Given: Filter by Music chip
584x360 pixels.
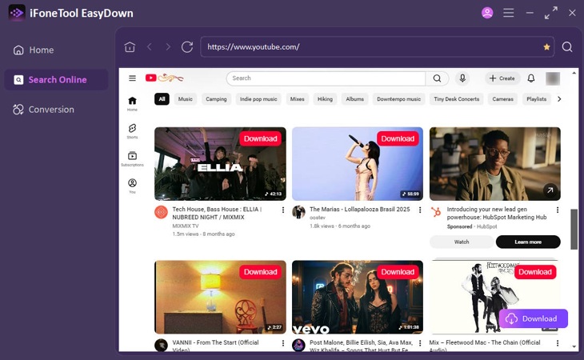Looking at the screenshot, I should coord(185,99).
